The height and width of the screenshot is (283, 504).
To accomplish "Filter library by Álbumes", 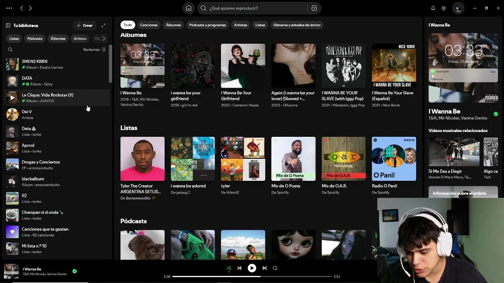I will 58,39.
